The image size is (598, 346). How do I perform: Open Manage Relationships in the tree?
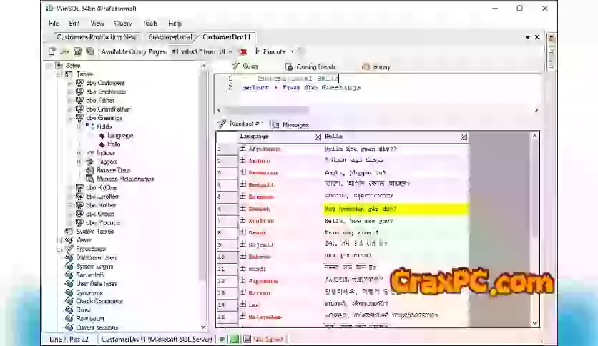tap(124, 179)
